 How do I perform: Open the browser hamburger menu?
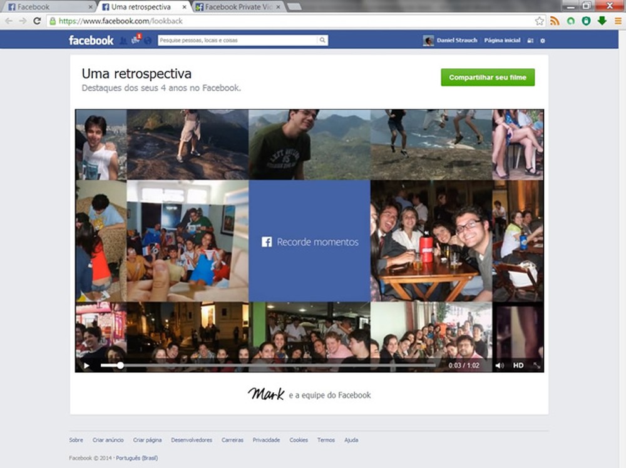tap(618, 21)
